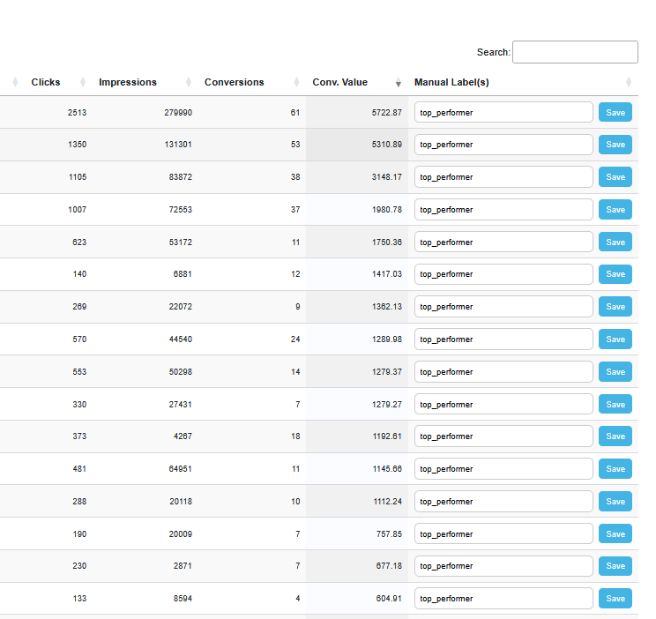This screenshot has width=656, height=619.
Task: Edit the label input for the 604.91 row
Action: [x=503, y=599]
